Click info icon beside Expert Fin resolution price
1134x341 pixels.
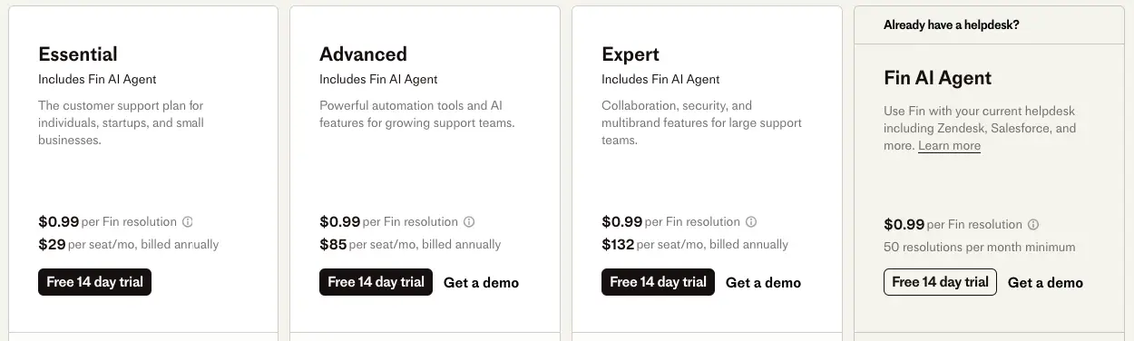[751, 222]
